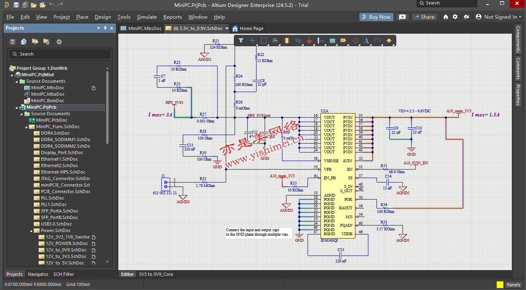
Task: Open the Comments side panel
Action: [518, 68]
